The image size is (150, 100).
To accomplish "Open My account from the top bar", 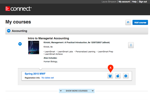I will pos(124,2).
